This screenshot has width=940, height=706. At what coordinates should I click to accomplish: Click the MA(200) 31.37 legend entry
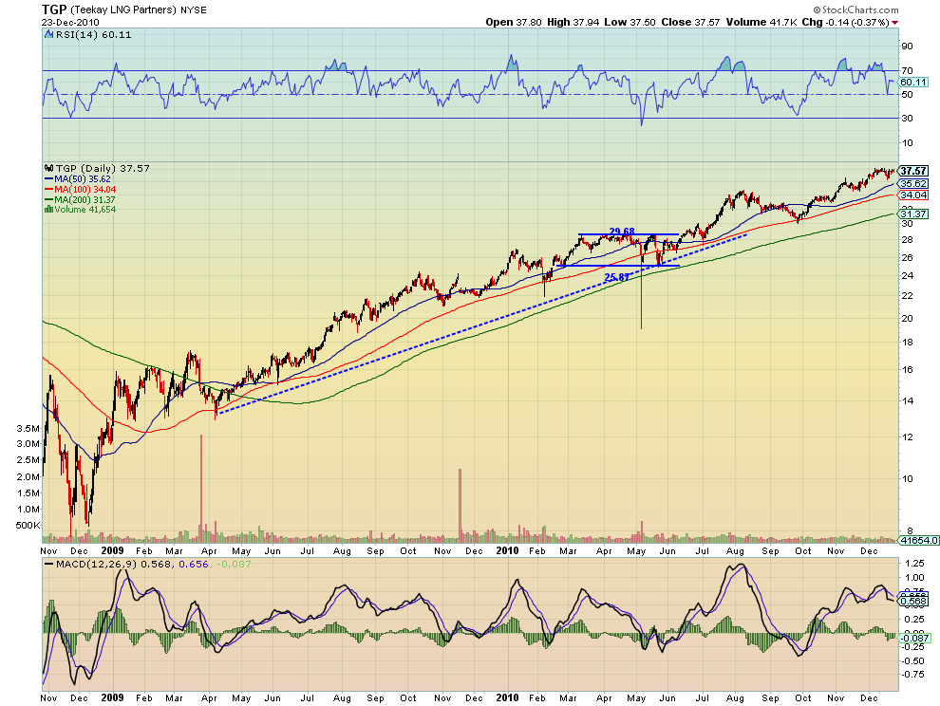[x=85, y=199]
